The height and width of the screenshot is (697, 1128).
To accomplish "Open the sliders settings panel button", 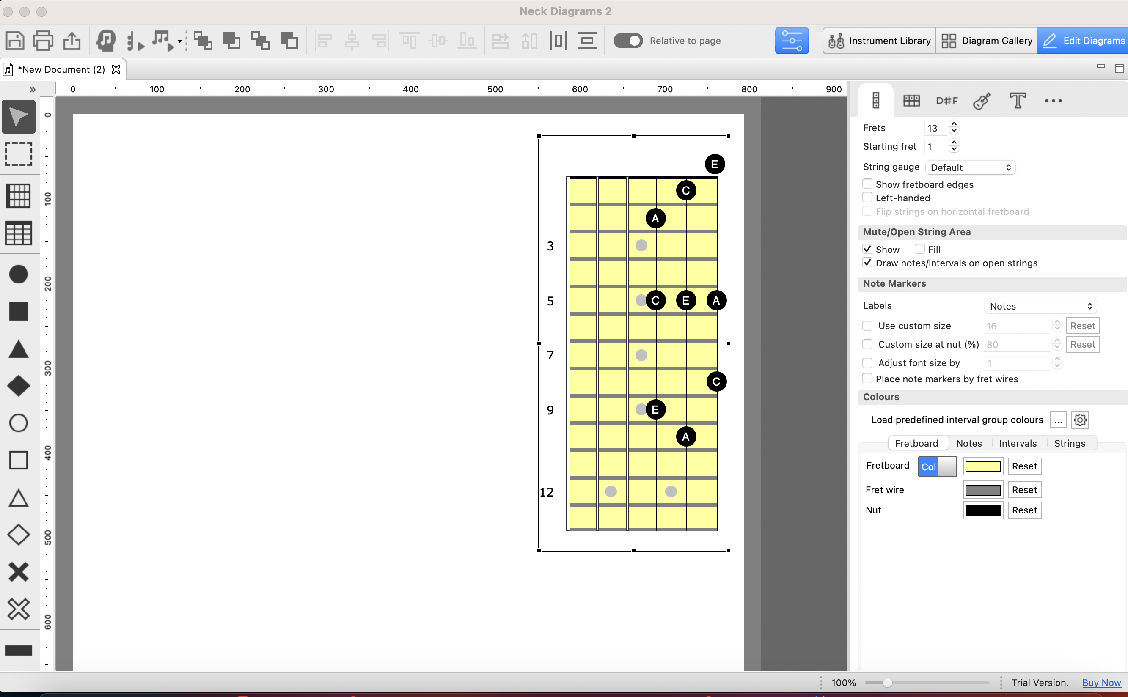I will coord(792,41).
